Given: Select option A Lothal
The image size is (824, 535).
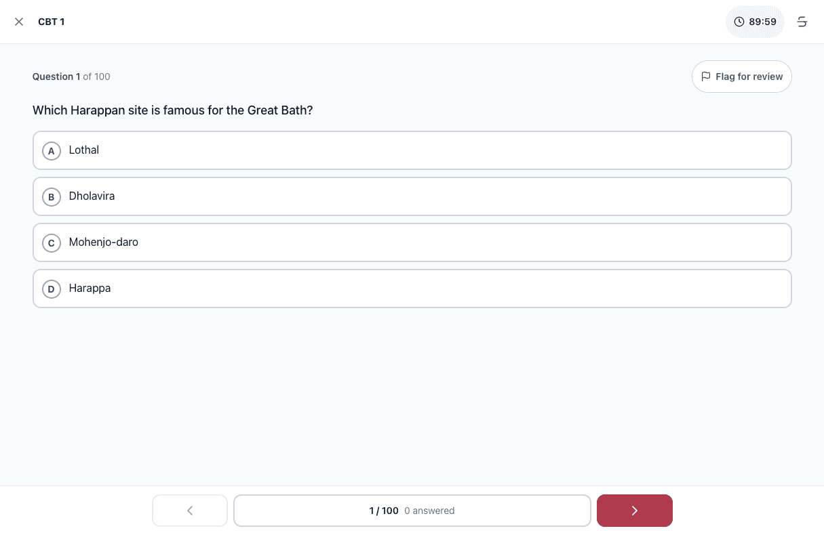Looking at the screenshot, I should 412,150.
